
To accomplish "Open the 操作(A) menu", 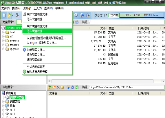I will (16, 8).
